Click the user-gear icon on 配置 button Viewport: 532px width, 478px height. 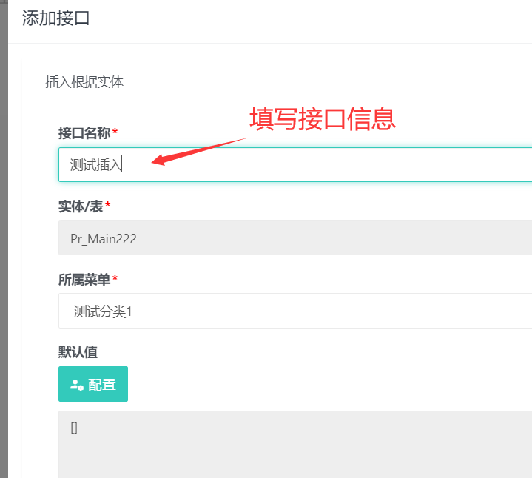(x=77, y=385)
